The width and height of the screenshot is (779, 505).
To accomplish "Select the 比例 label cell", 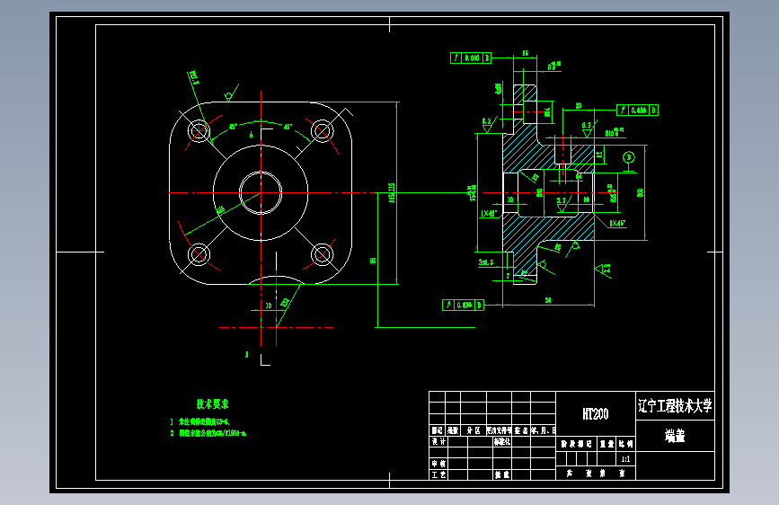I will pos(626,444).
